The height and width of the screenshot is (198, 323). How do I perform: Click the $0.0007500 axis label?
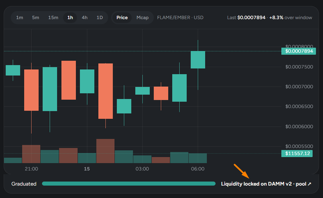pyautogui.click(x=299, y=66)
